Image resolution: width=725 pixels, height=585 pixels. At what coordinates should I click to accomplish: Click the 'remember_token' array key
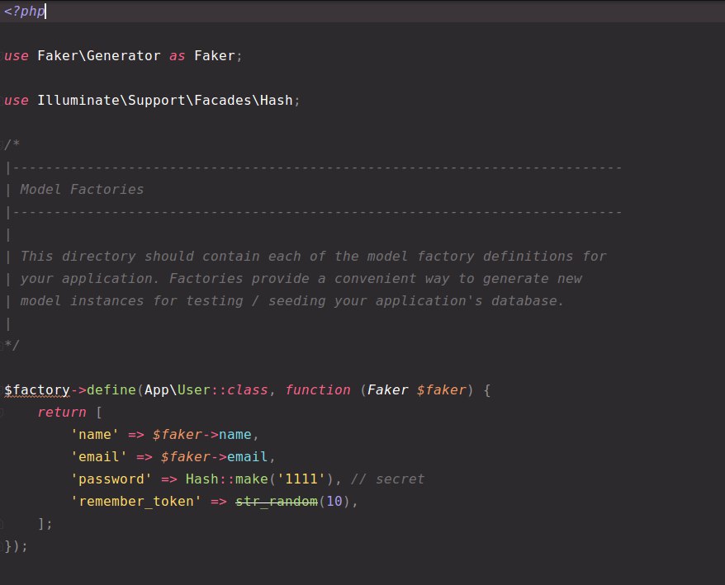coord(136,502)
